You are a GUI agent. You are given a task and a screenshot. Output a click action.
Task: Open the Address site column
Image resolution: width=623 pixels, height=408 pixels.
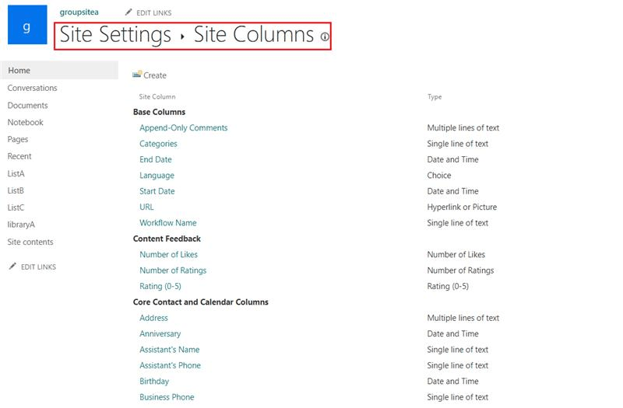[153, 318]
